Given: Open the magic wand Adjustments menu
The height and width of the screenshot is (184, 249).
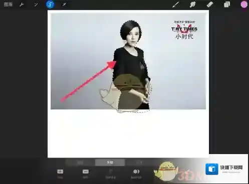Looking at the screenshot, I should coord(36,4).
